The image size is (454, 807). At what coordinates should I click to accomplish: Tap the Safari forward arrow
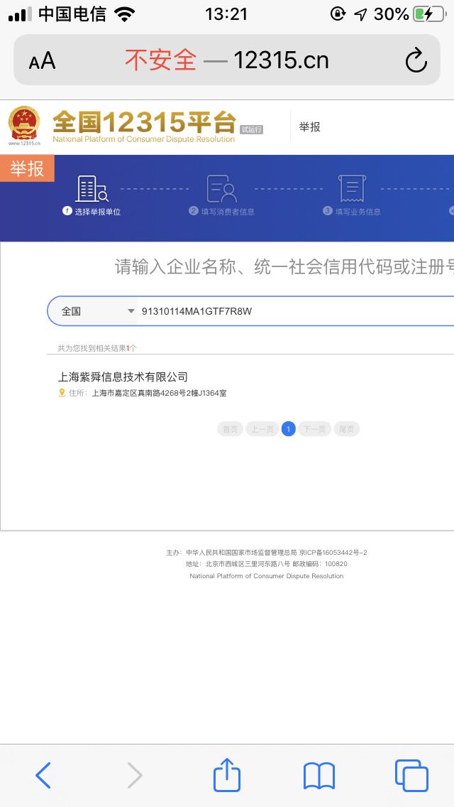coord(135,775)
